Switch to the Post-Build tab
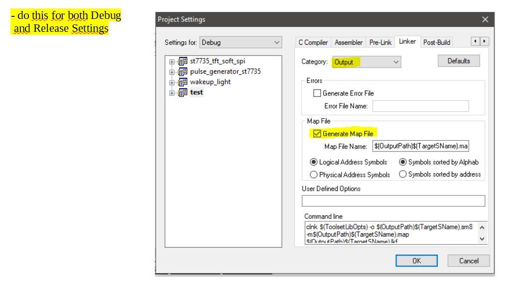The width and height of the screenshot is (513, 283). pyautogui.click(x=437, y=42)
